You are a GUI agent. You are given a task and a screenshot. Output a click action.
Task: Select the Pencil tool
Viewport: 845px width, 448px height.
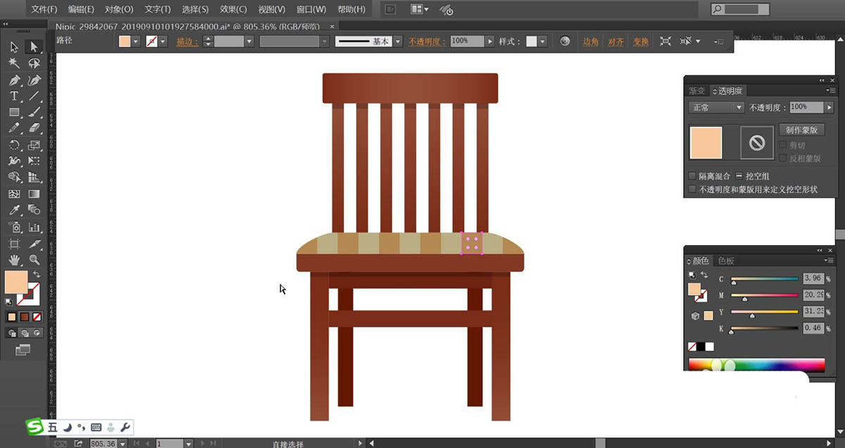[x=14, y=128]
